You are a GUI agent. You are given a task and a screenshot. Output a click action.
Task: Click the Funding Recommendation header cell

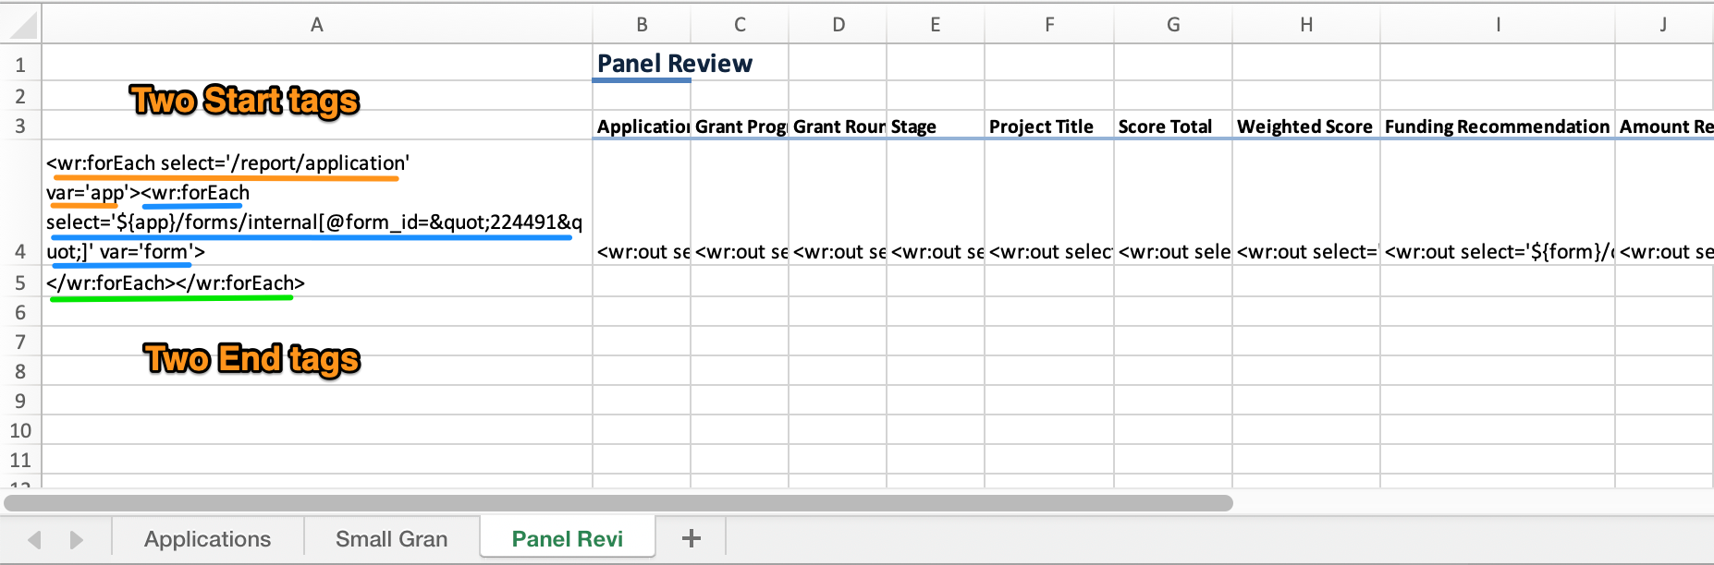[1497, 126]
